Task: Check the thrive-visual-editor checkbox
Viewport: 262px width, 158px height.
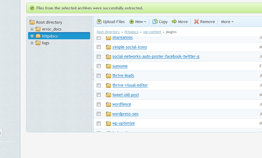Action: pos(99,86)
